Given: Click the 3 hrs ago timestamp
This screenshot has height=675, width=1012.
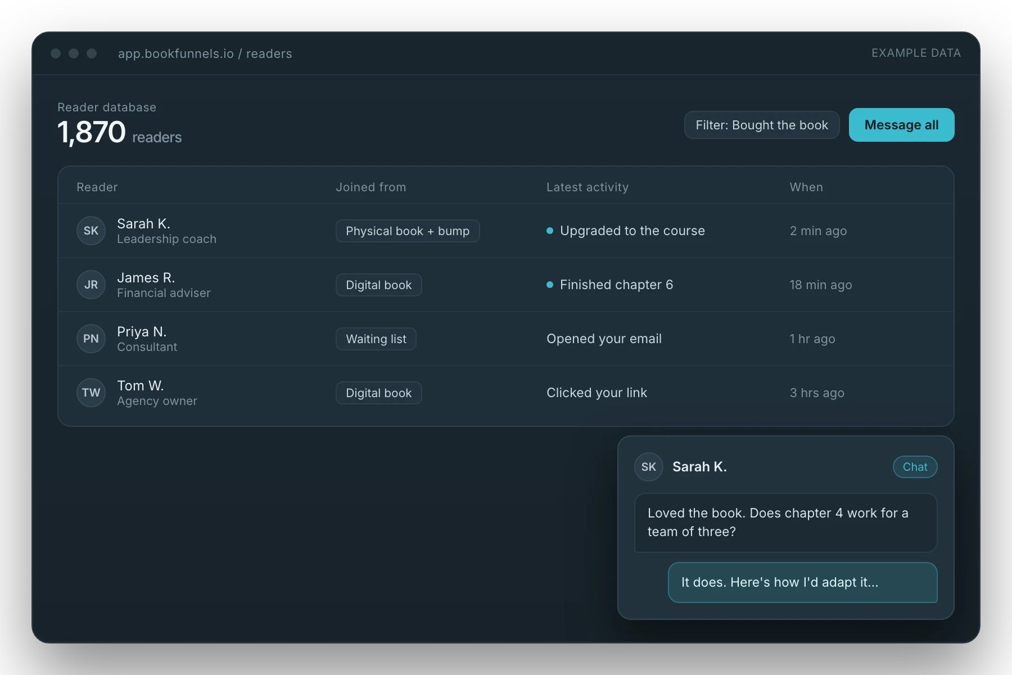Looking at the screenshot, I should (x=817, y=393).
